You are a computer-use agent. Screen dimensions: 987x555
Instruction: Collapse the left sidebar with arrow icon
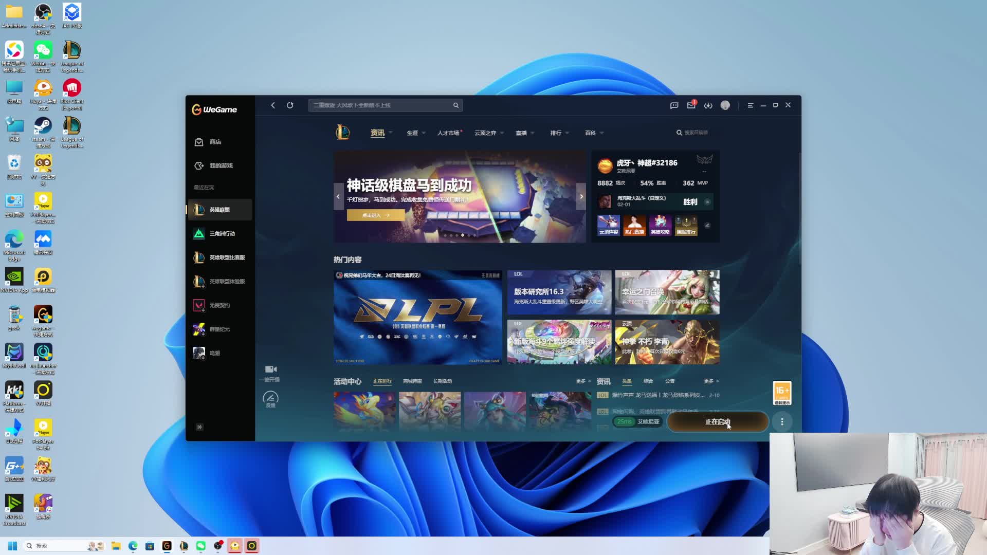coord(199,427)
